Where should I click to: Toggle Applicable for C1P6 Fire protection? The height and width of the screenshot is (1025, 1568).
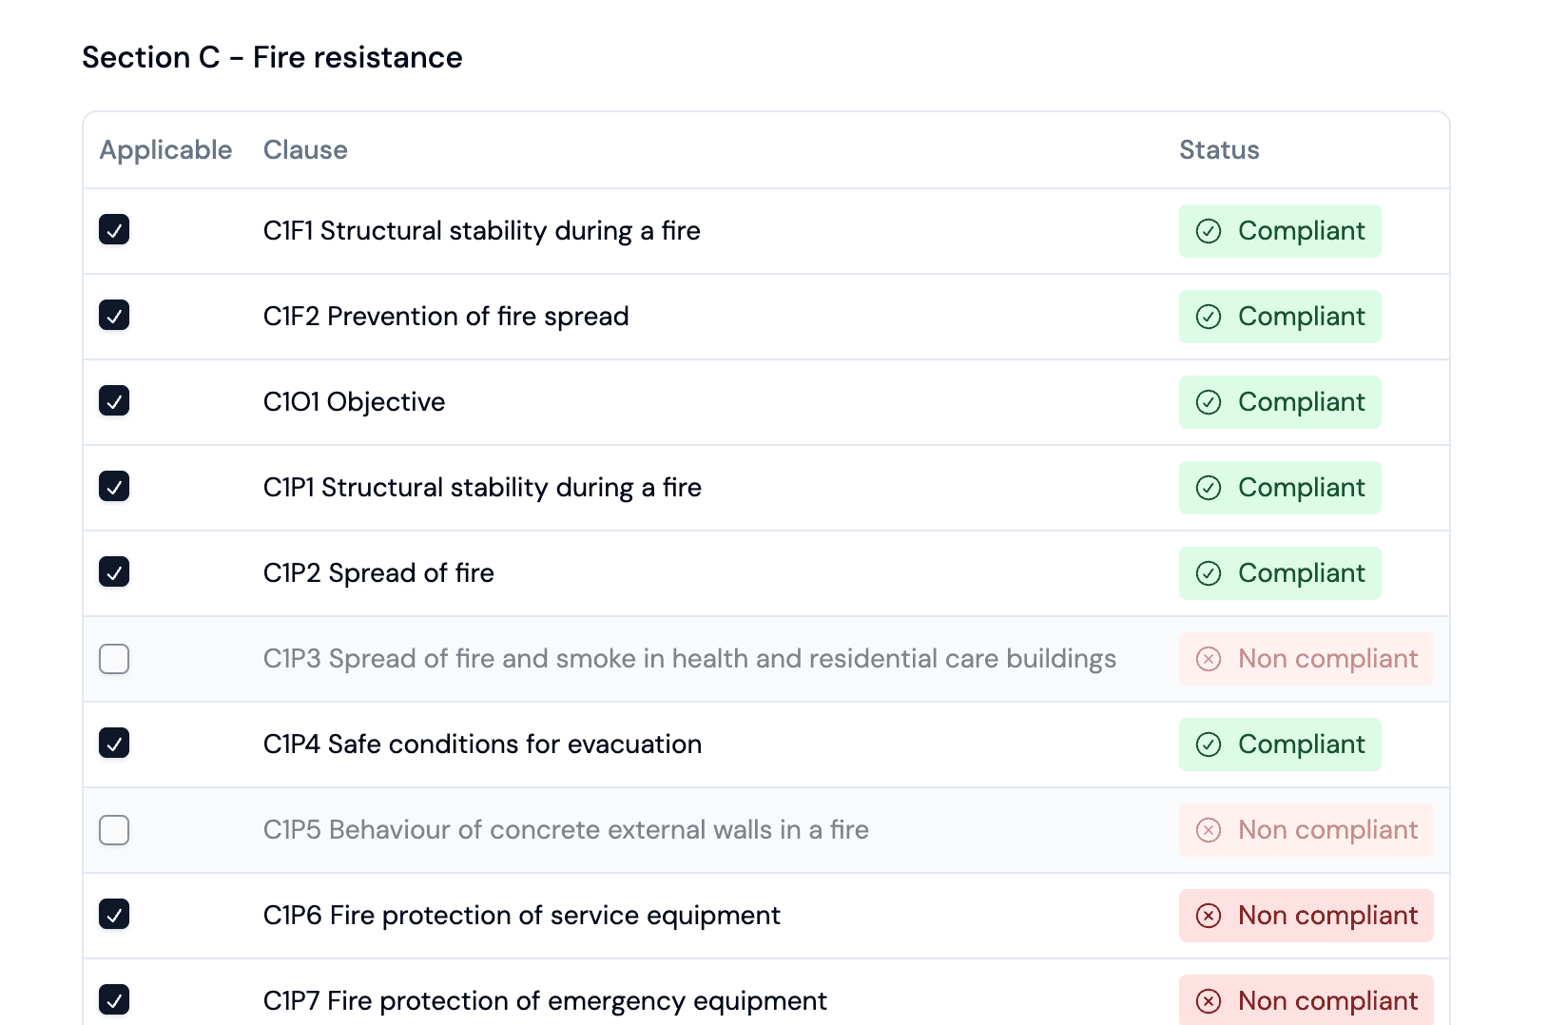coord(114,915)
